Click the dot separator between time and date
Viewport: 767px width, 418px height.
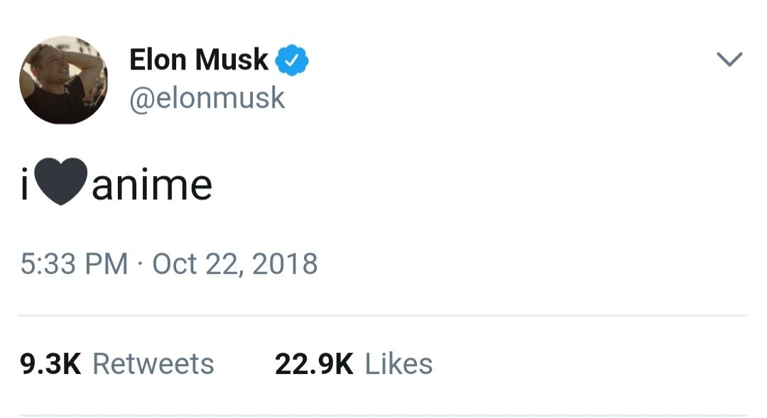pos(141,264)
